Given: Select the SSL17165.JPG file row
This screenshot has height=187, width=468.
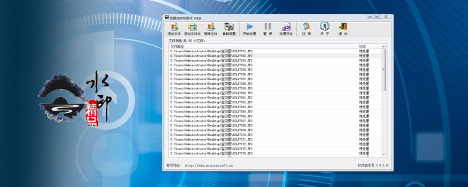Looking at the screenshot, I should click(275, 111).
